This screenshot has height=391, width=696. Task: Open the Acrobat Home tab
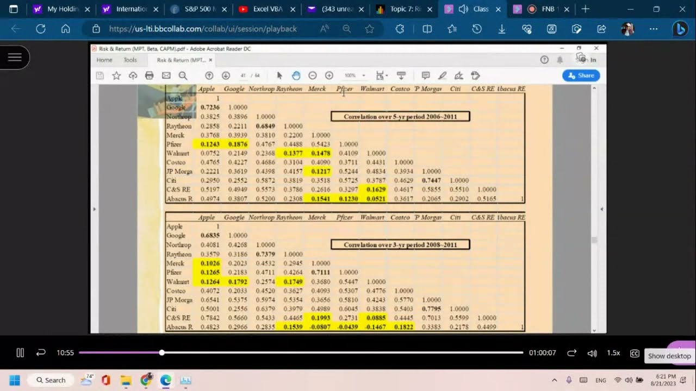[104, 60]
